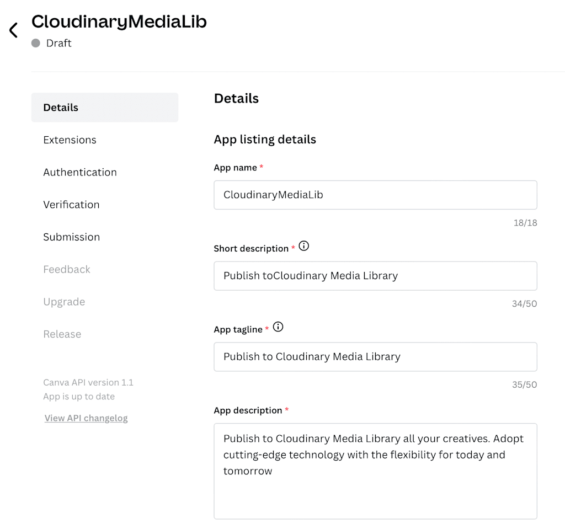Click the info icon beside Short description
This screenshot has width=565, height=529.
pyautogui.click(x=304, y=246)
